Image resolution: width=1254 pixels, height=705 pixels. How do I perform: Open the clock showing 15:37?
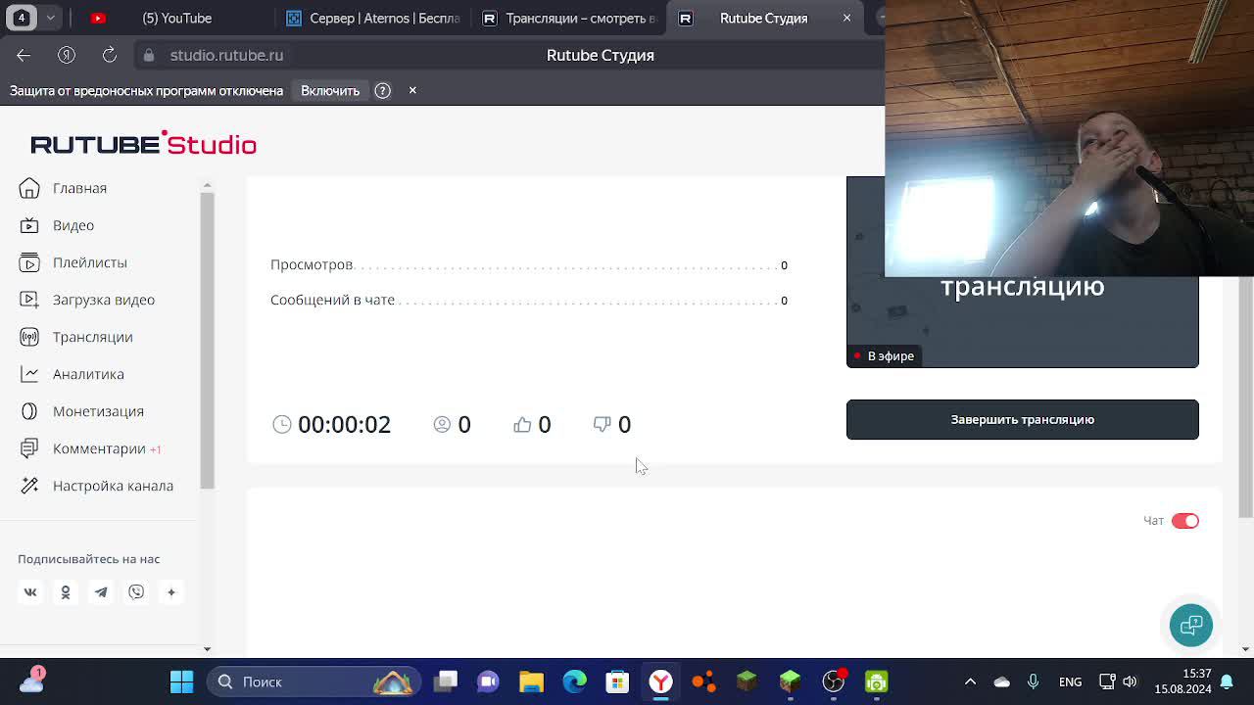(1182, 681)
